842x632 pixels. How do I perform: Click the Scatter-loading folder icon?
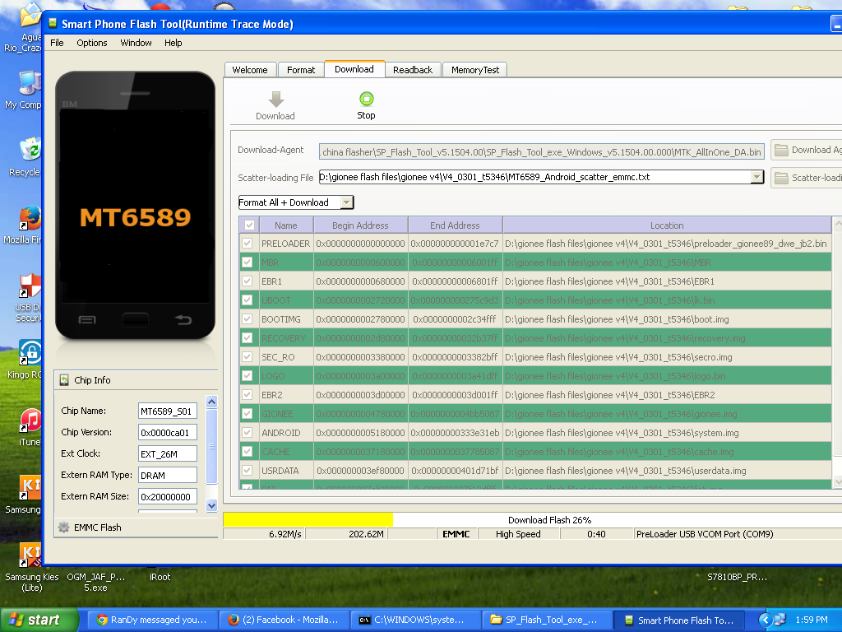[781, 178]
